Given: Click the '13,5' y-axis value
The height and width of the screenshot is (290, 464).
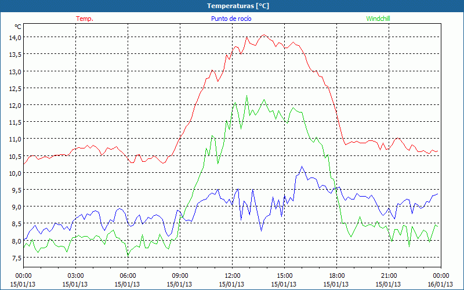Looking at the screenshot, I should pos(15,54).
